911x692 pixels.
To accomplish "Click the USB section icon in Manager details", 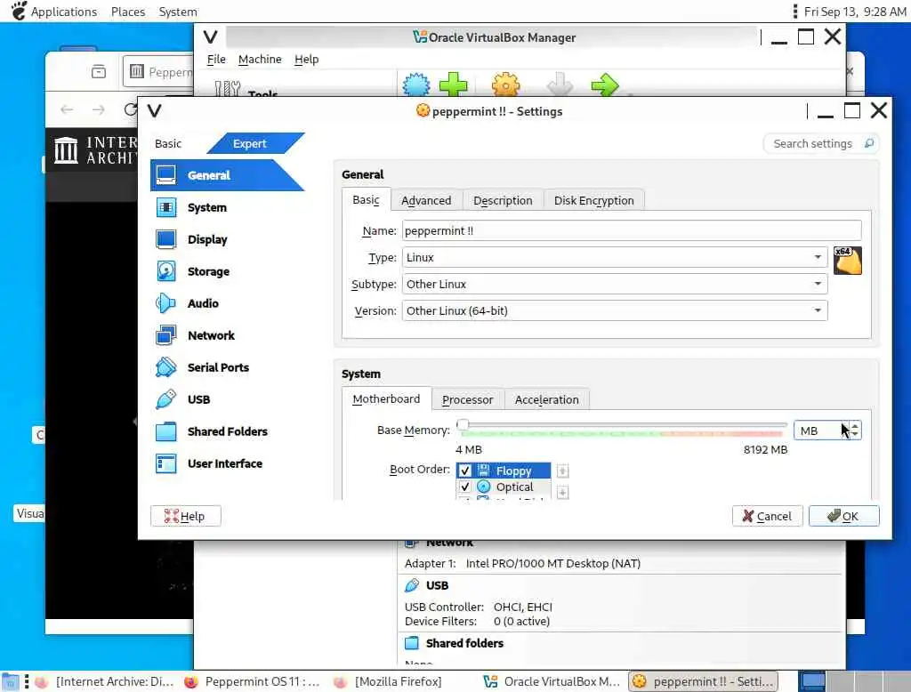I will pyautogui.click(x=411, y=585).
